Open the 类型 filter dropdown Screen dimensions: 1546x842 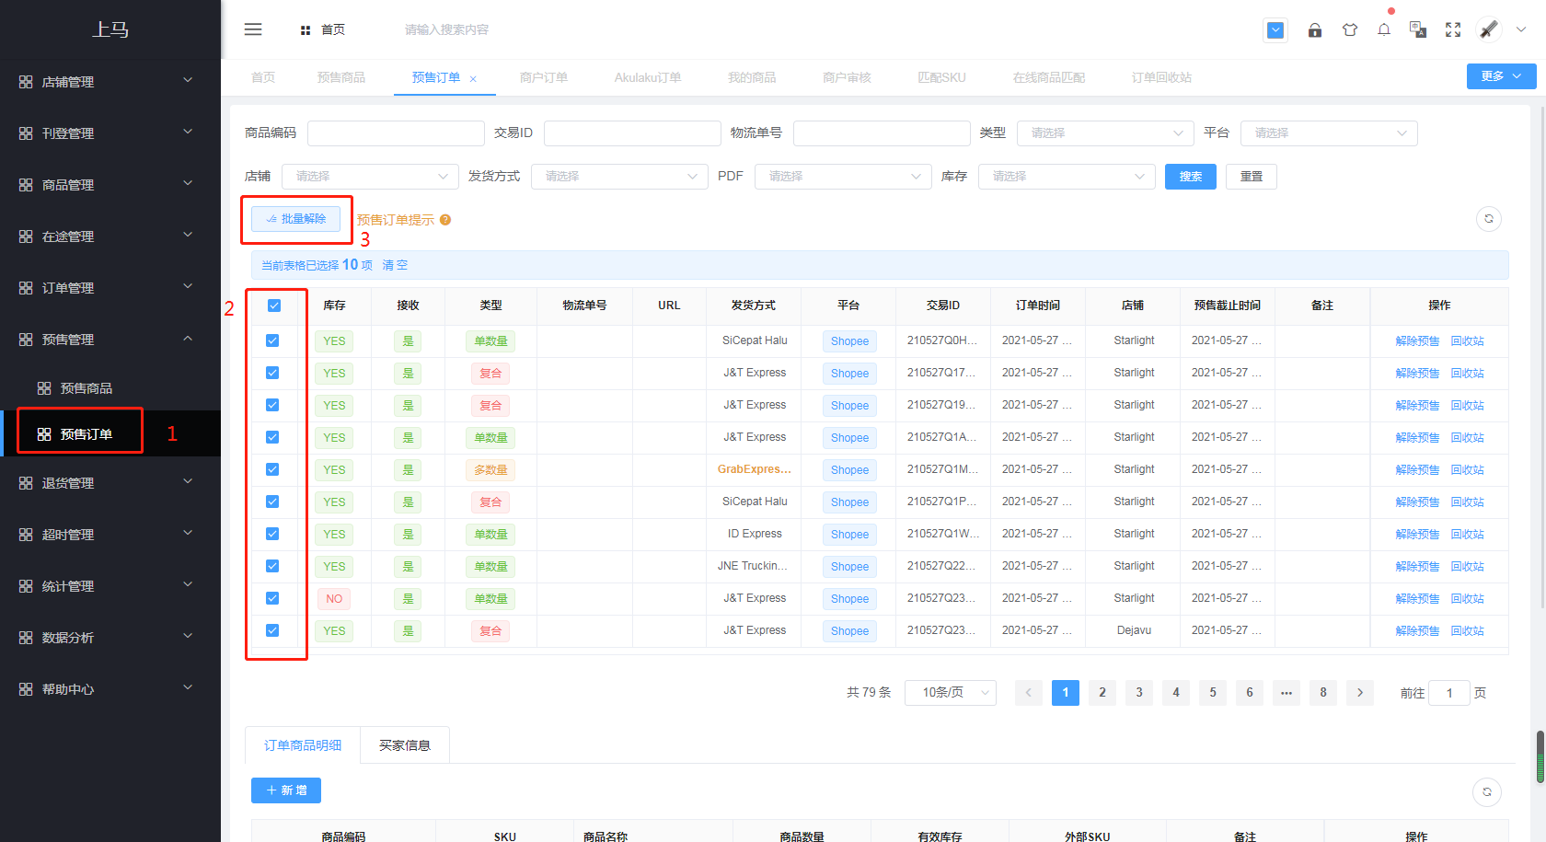pos(1105,133)
